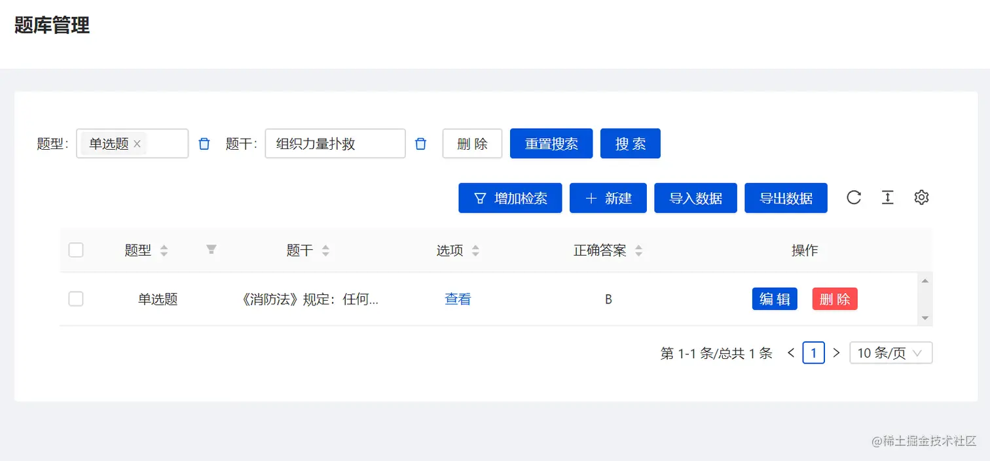990x461 pixels.
Task: Click the 题库管理 page title
Action: [52, 26]
